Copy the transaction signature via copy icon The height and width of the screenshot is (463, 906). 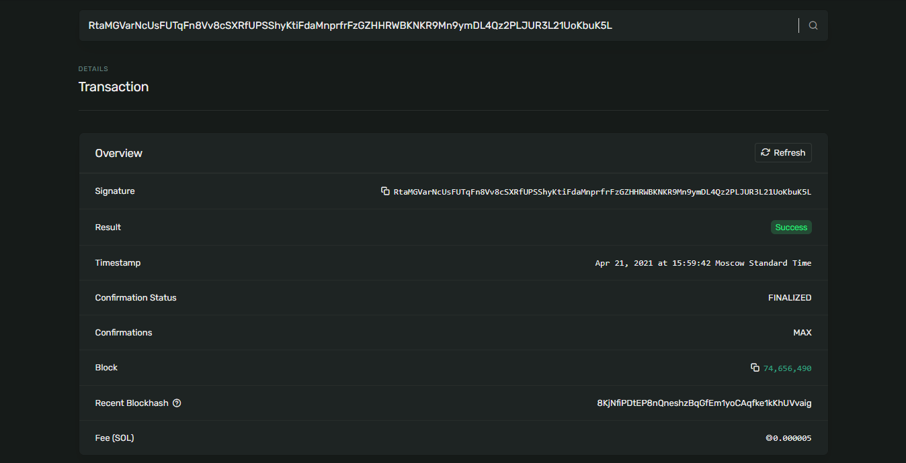385,191
